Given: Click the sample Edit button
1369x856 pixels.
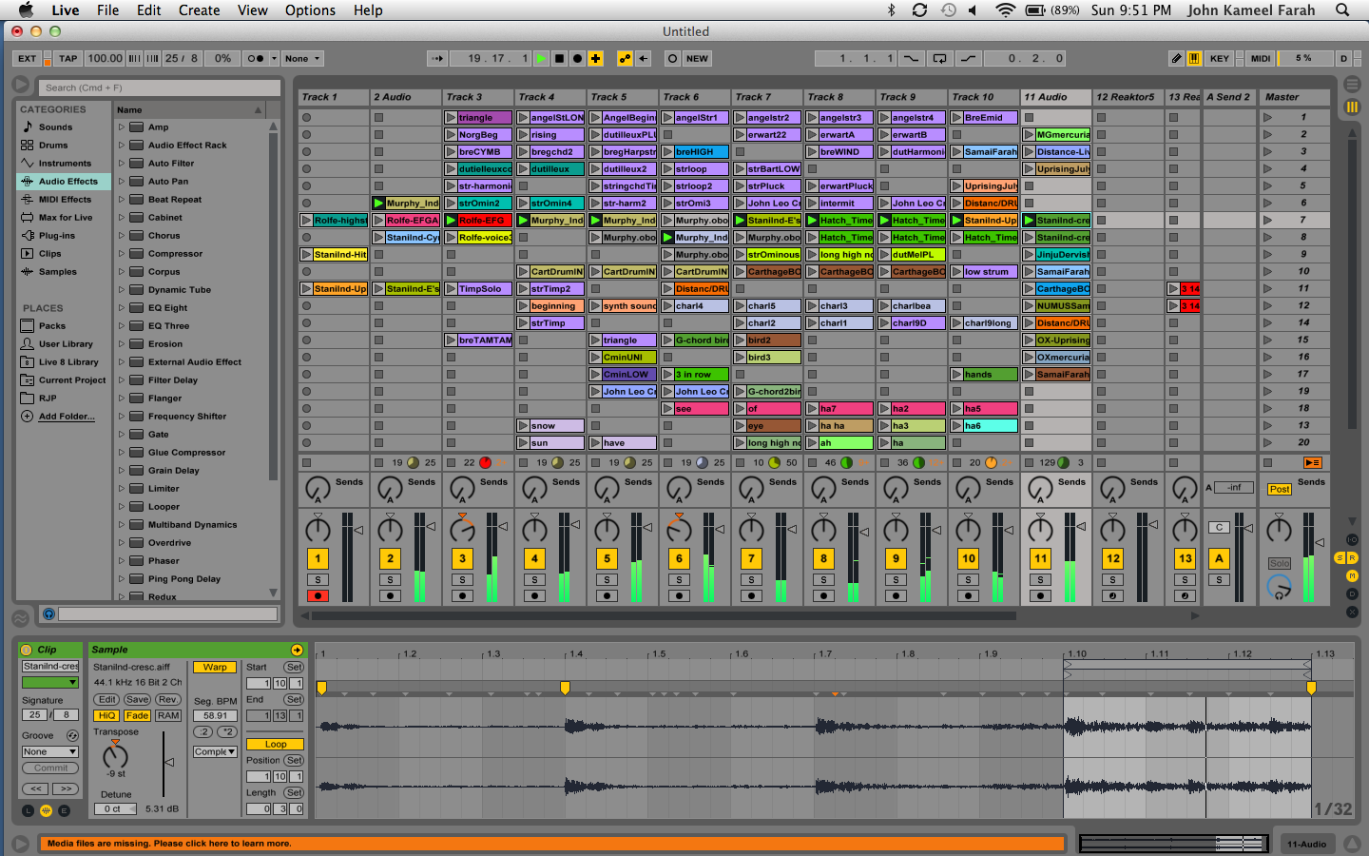Looking at the screenshot, I should pyautogui.click(x=106, y=700).
